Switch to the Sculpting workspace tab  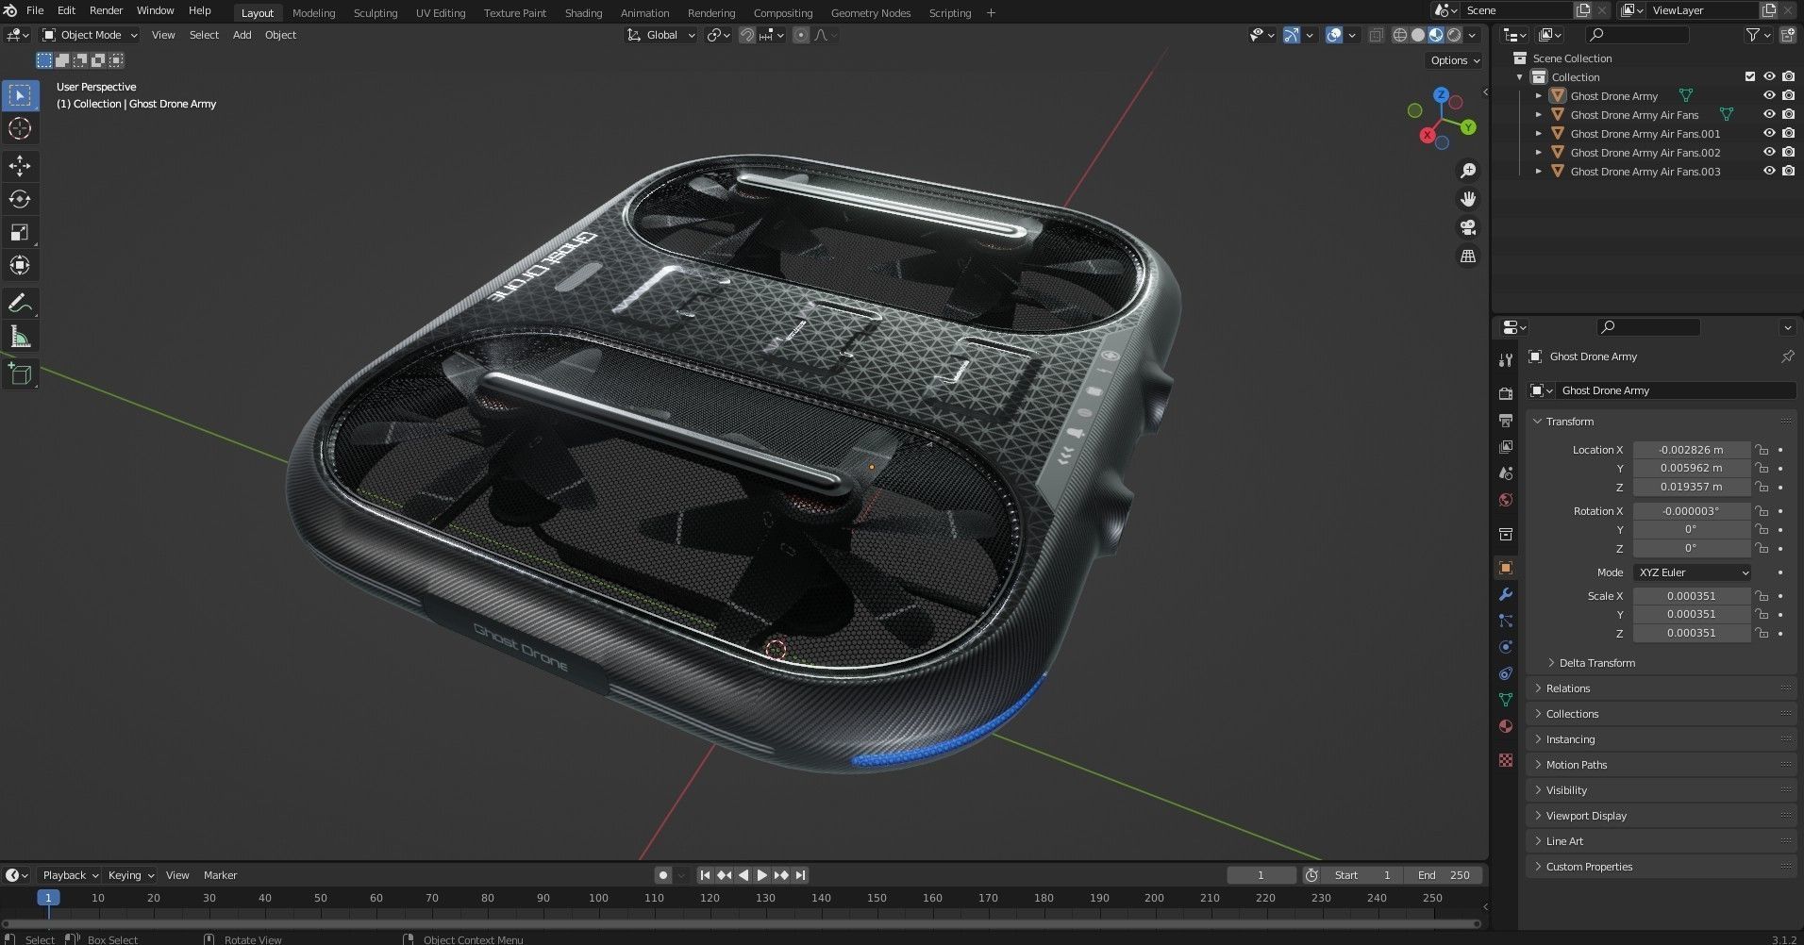pyautogui.click(x=376, y=13)
